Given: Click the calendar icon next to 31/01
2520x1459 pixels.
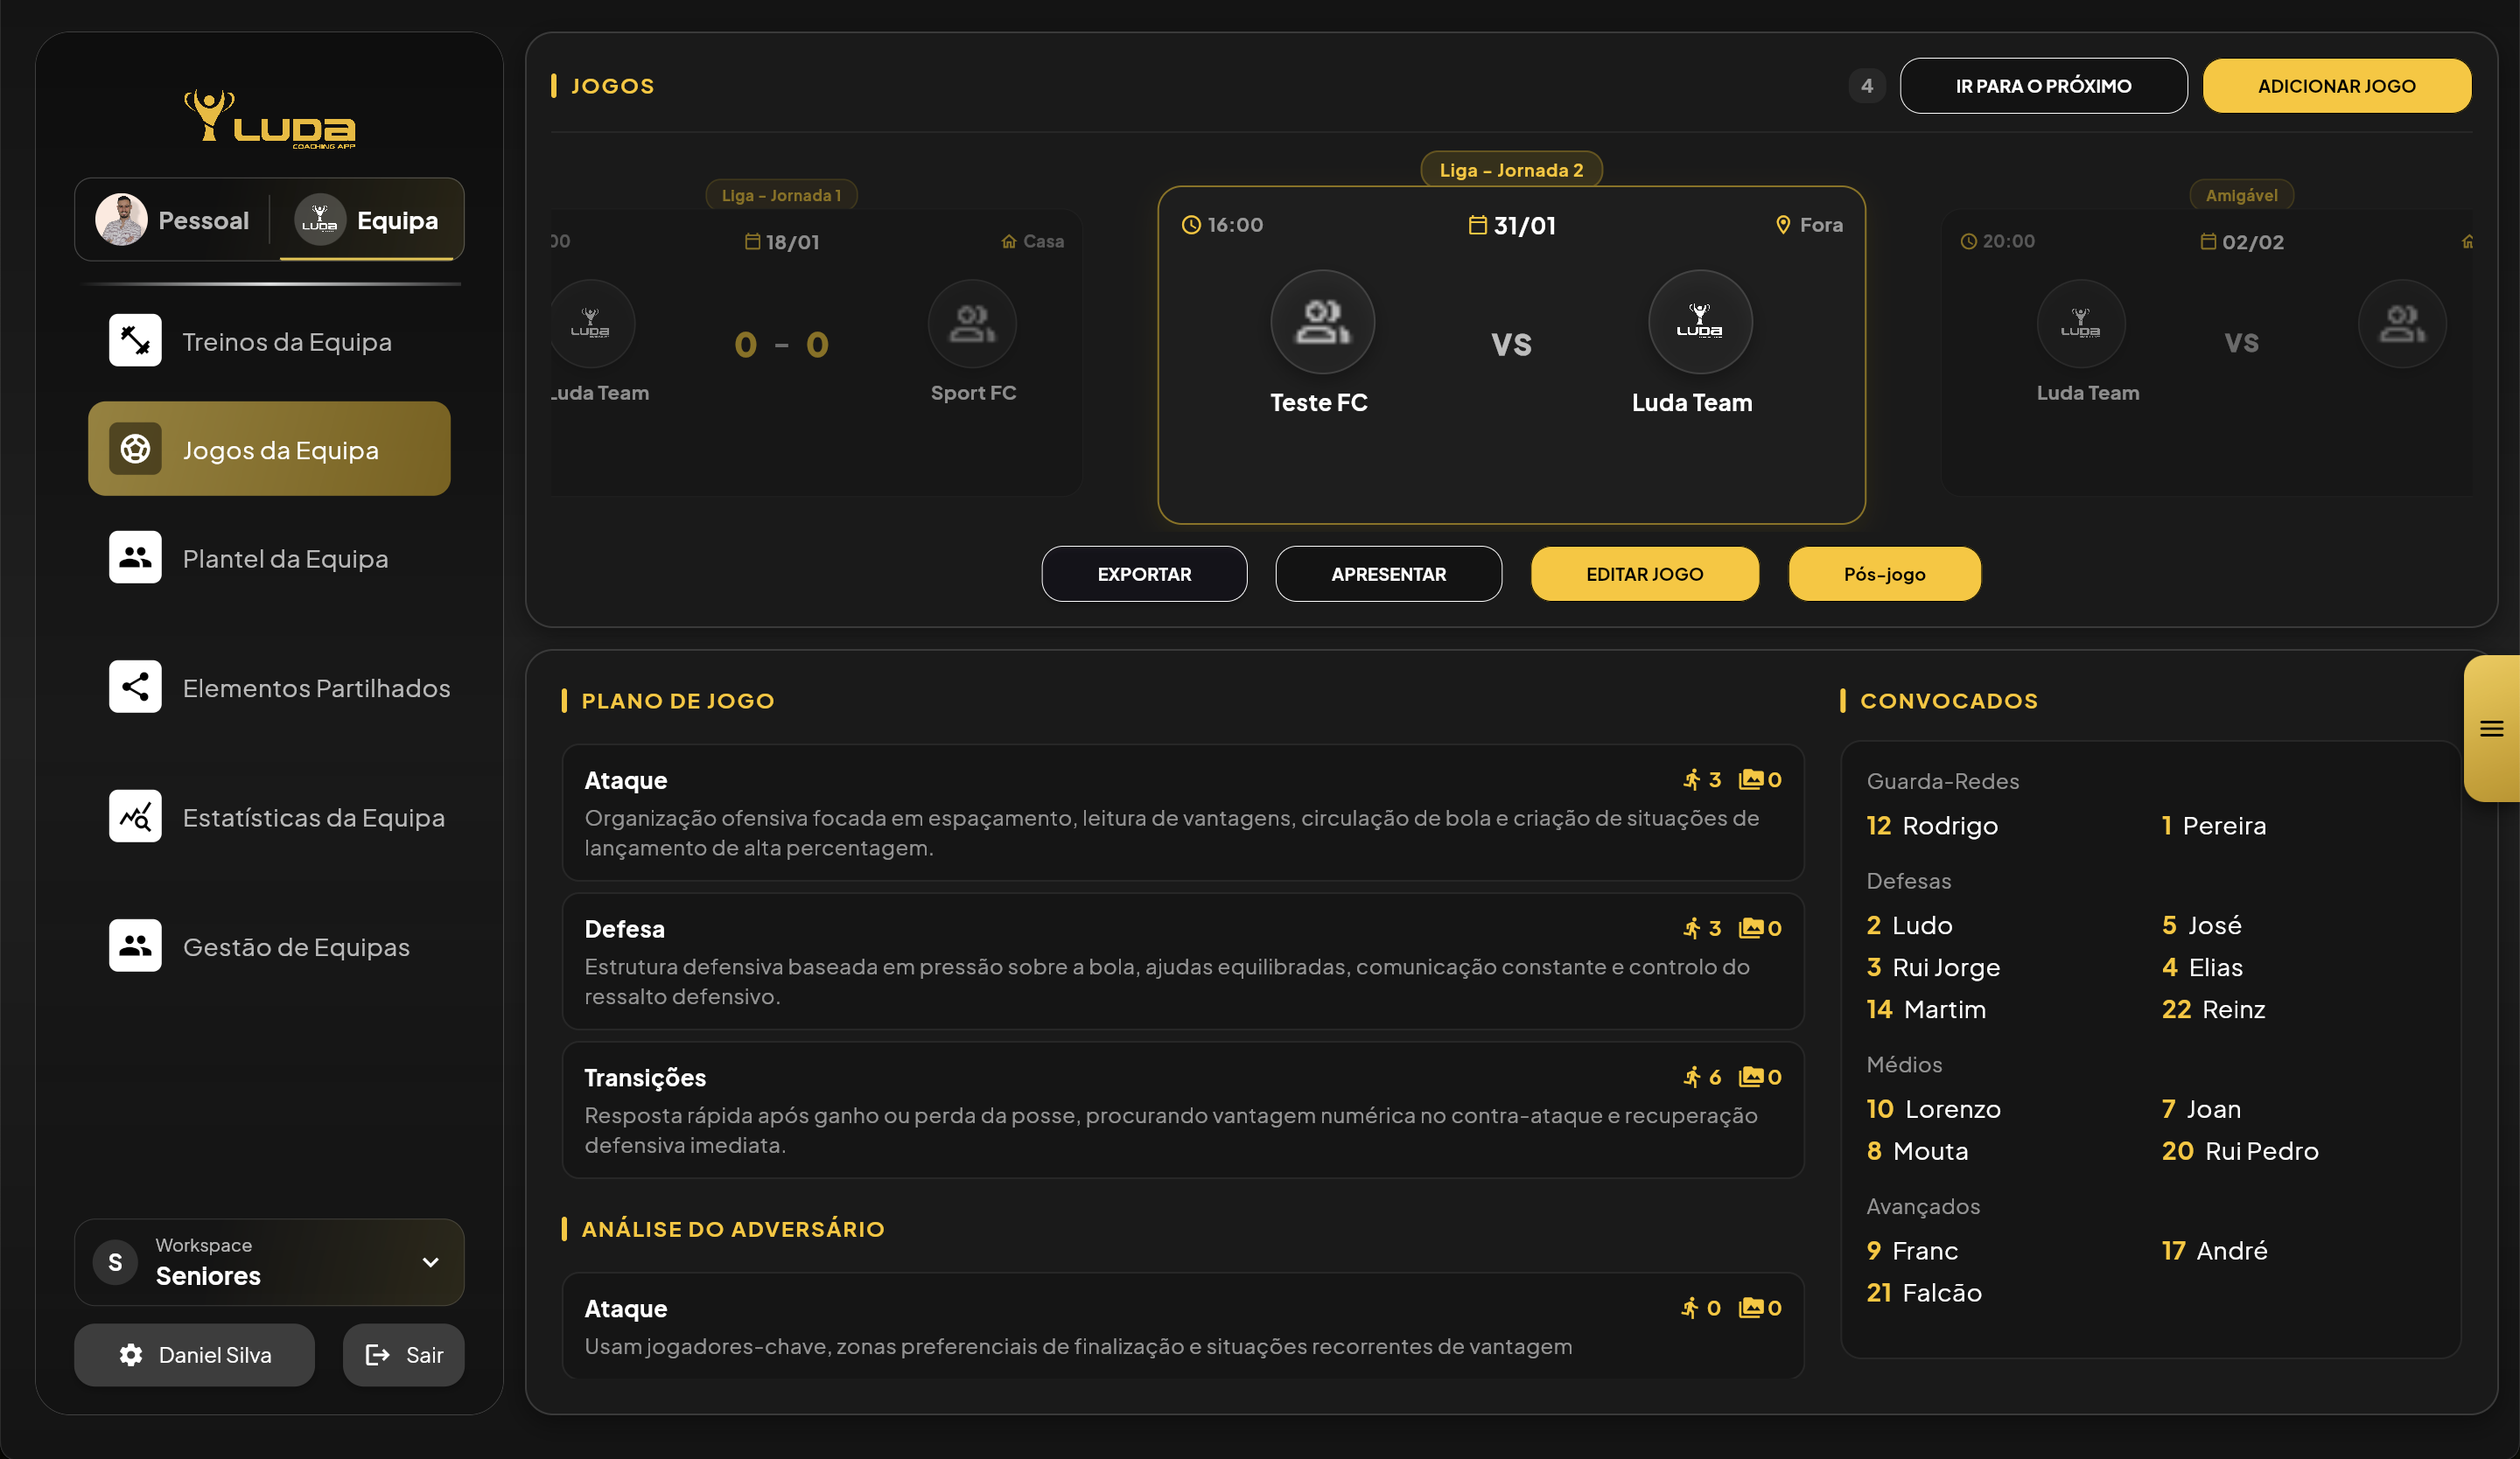Looking at the screenshot, I should click(1478, 225).
